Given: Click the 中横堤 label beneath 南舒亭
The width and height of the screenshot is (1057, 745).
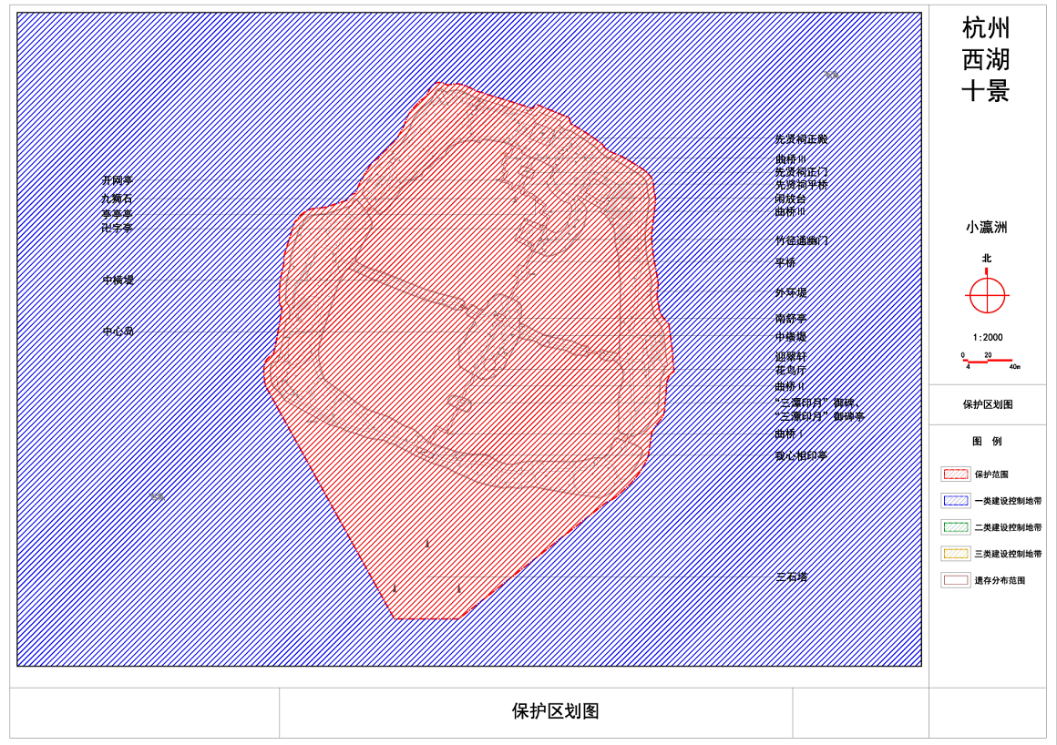Looking at the screenshot, I should (790, 337).
